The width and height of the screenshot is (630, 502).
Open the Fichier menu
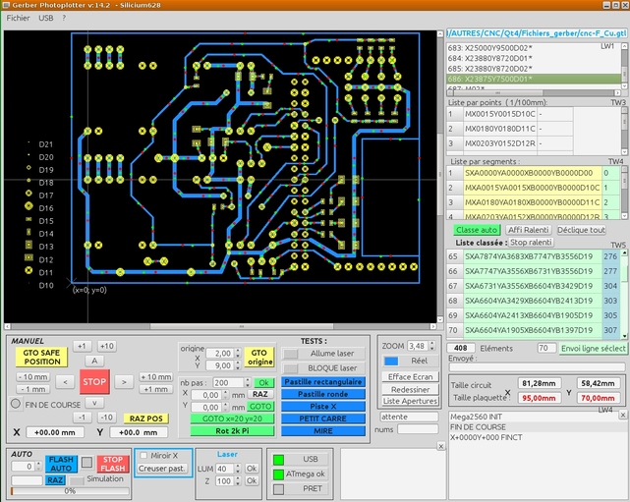[18, 18]
